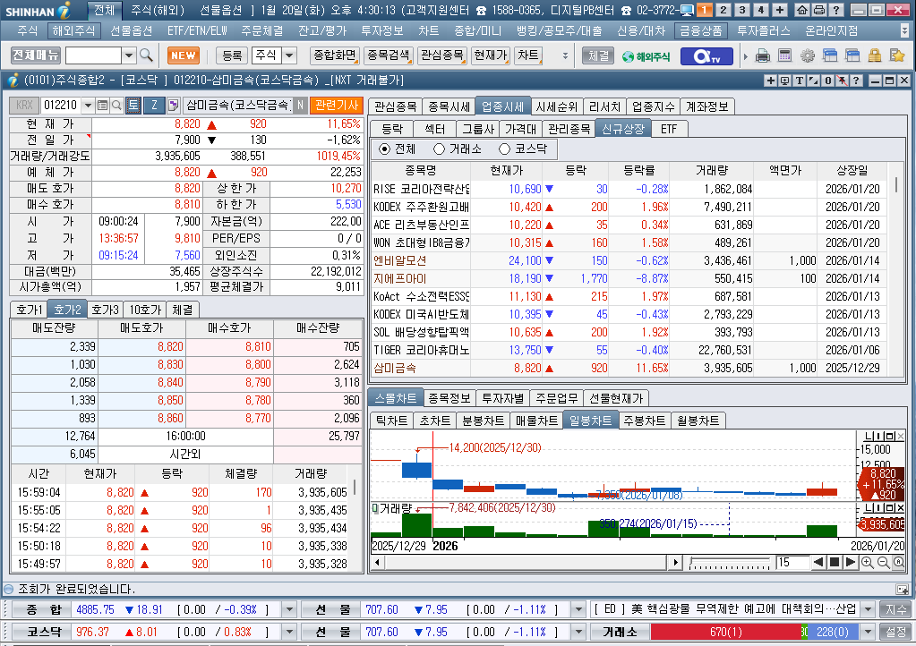Click the T font icon in sub-window title bar

pos(799,81)
